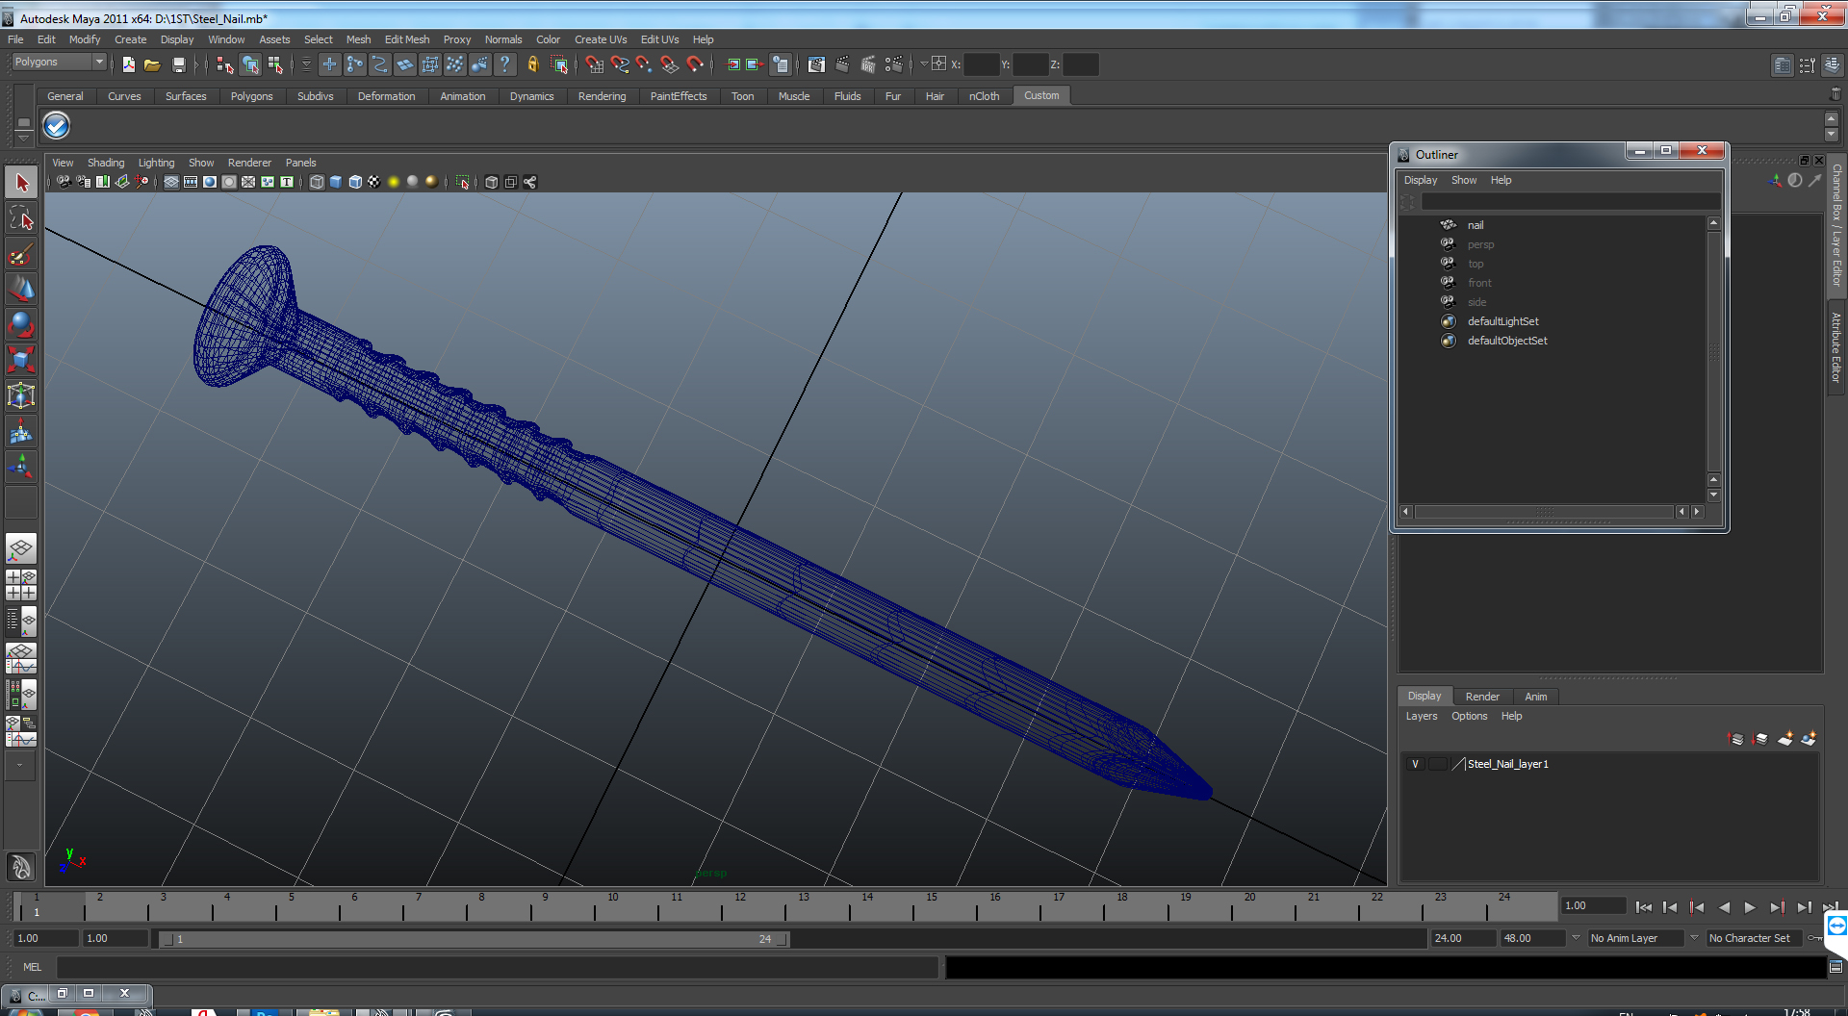Open viewport Shading menu
This screenshot has height=1016, width=1848.
point(106,163)
